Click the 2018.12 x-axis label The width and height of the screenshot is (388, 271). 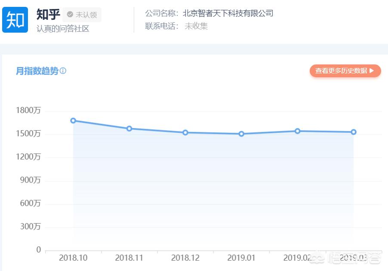point(185,258)
